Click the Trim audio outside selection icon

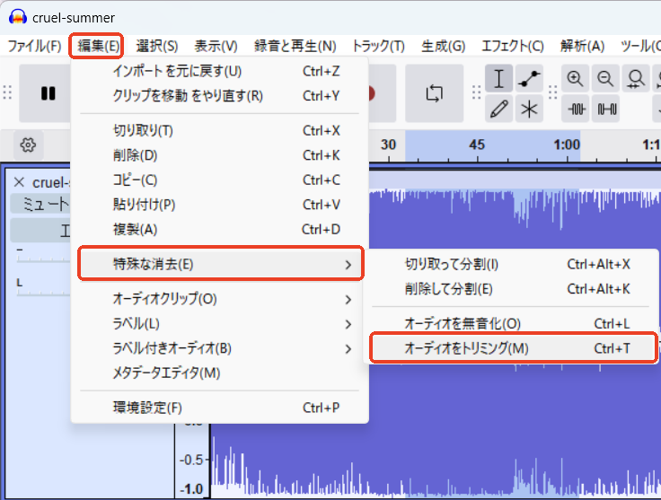click(575, 110)
